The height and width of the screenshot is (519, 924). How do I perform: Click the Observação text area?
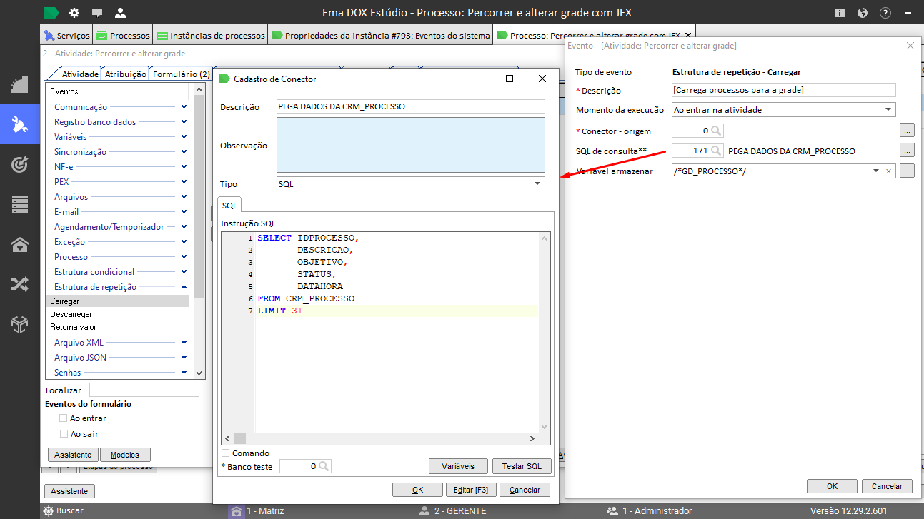tap(410, 145)
